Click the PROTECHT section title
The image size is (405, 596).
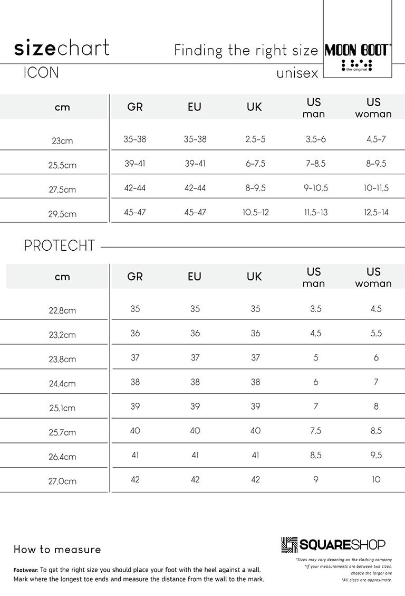[59, 245]
